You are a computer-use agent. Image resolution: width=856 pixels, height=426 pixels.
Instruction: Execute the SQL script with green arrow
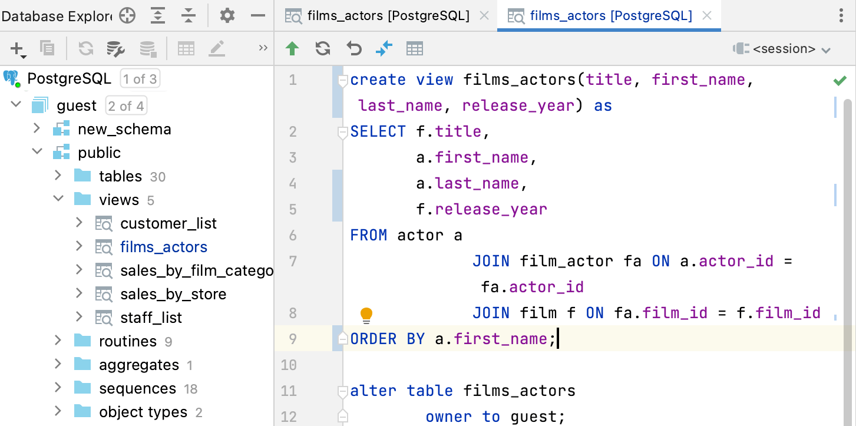click(293, 48)
